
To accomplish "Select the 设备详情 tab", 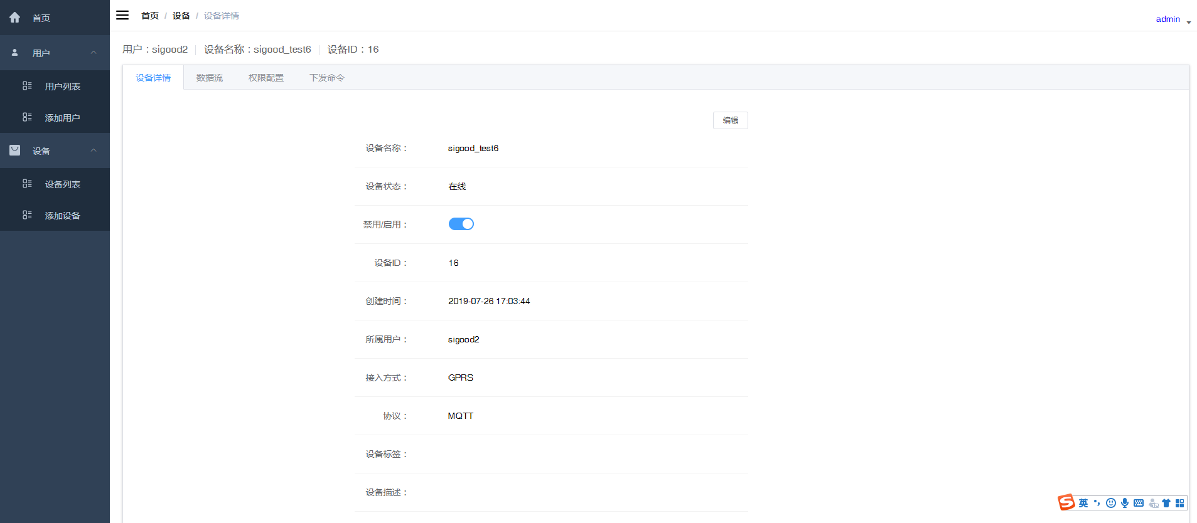I will coord(153,78).
